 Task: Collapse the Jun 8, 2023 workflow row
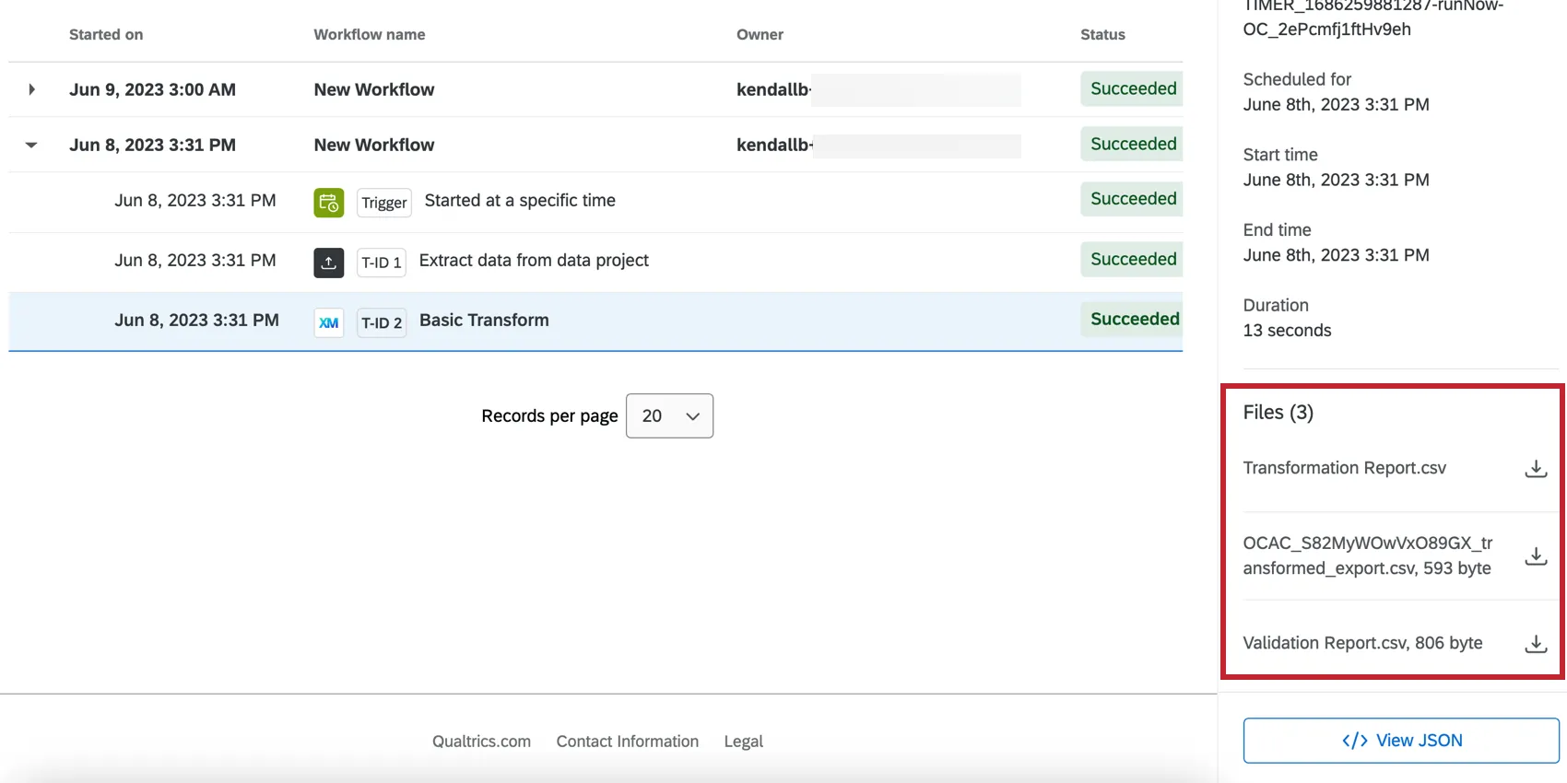click(x=31, y=145)
